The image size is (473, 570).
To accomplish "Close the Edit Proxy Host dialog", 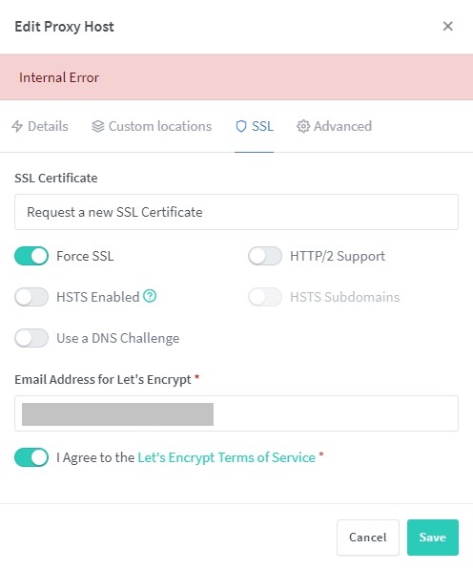I will pyautogui.click(x=448, y=26).
